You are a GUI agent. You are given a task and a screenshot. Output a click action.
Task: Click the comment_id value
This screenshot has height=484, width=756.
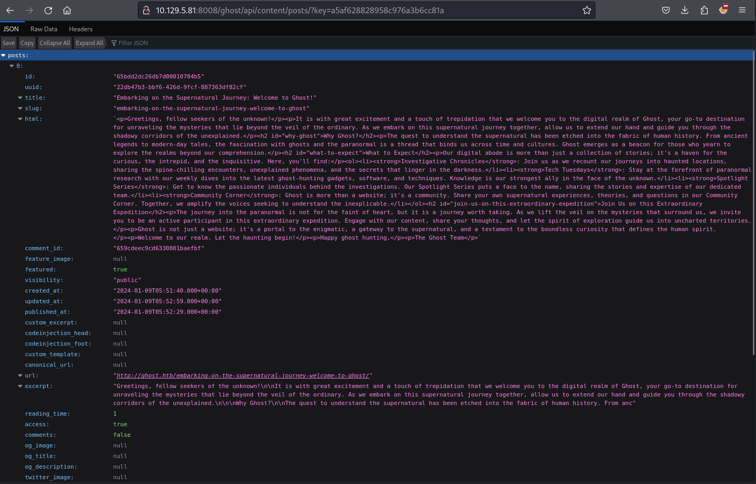coord(159,248)
